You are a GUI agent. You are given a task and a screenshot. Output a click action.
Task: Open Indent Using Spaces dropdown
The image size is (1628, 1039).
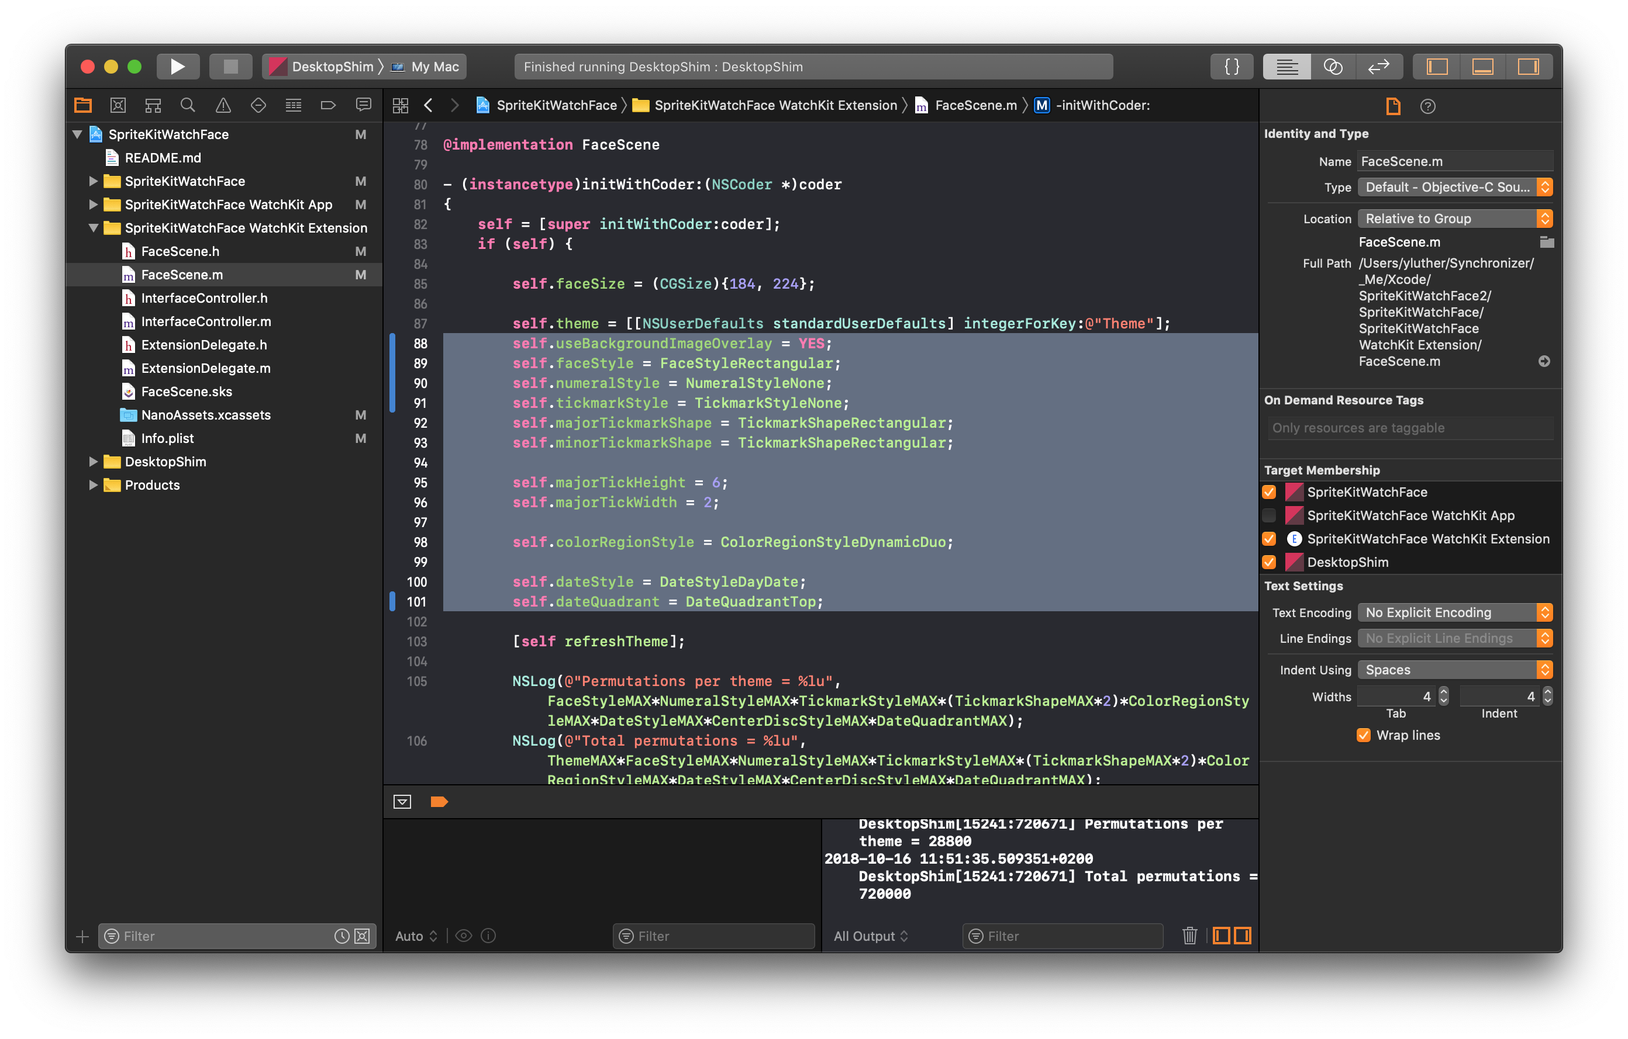point(1455,670)
